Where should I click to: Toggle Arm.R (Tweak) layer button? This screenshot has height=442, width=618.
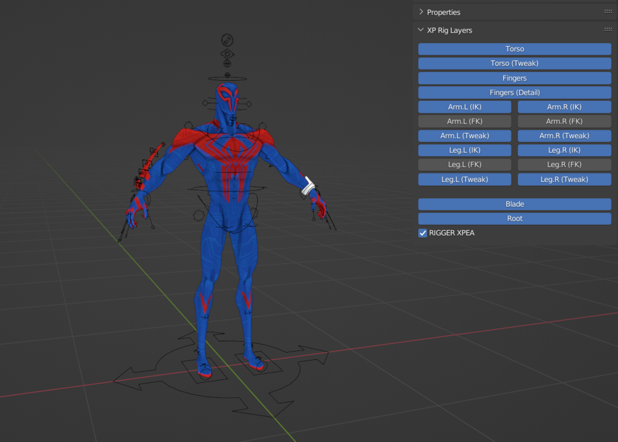click(x=565, y=136)
